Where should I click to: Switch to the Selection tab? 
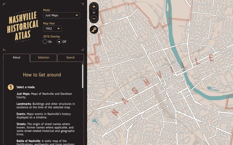(x=43, y=58)
